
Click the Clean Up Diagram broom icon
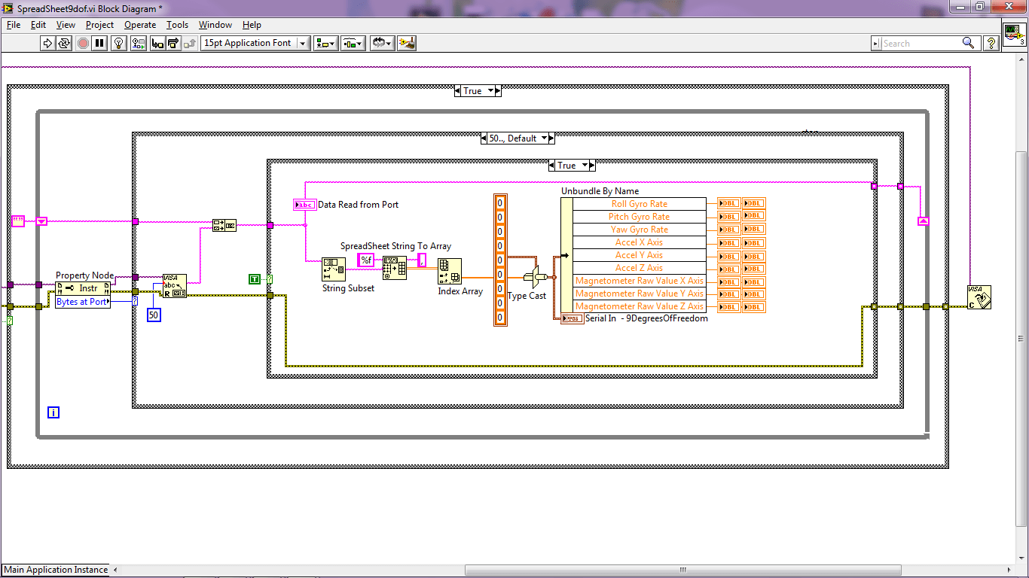coord(408,44)
